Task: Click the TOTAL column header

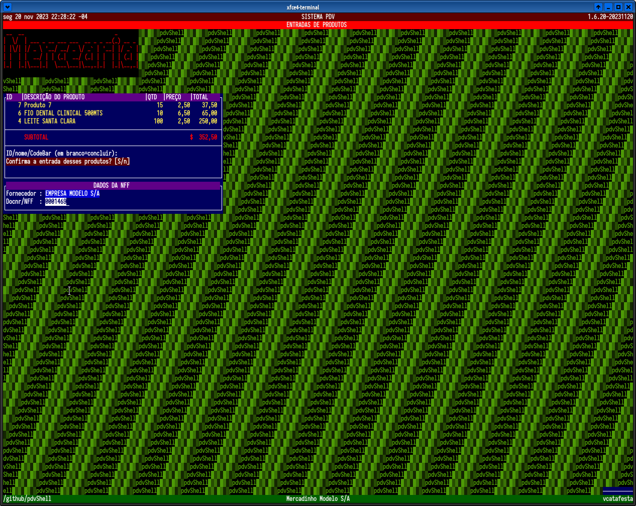Action: (200, 97)
